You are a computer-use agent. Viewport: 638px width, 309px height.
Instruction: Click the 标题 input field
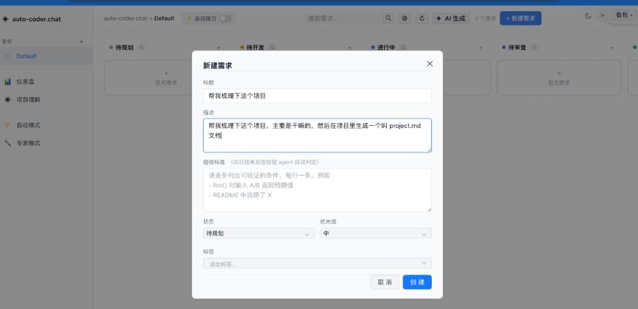(x=317, y=96)
